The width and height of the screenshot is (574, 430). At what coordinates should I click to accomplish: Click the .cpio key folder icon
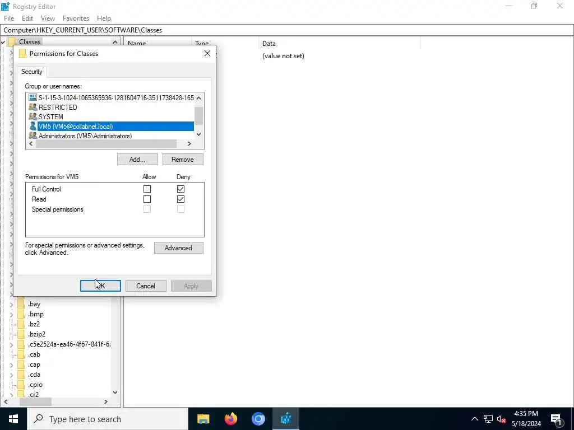pyautogui.click(x=21, y=385)
